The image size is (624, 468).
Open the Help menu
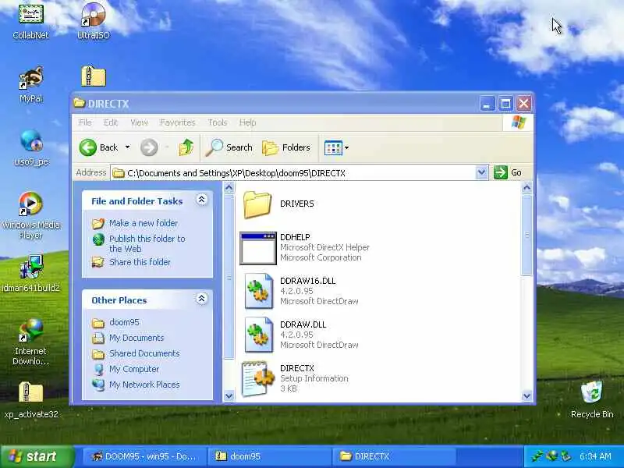[x=247, y=122]
